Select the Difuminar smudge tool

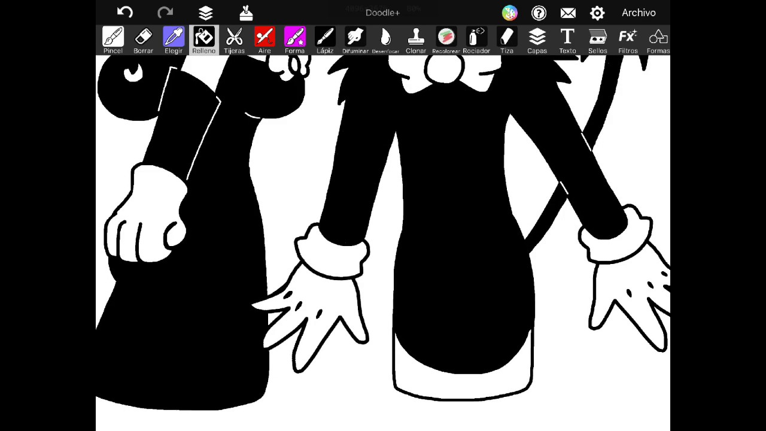[x=355, y=41]
